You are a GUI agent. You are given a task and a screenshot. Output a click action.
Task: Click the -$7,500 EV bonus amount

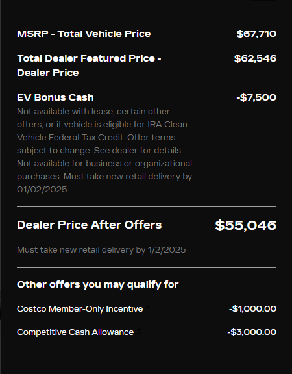(x=256, y=97)
